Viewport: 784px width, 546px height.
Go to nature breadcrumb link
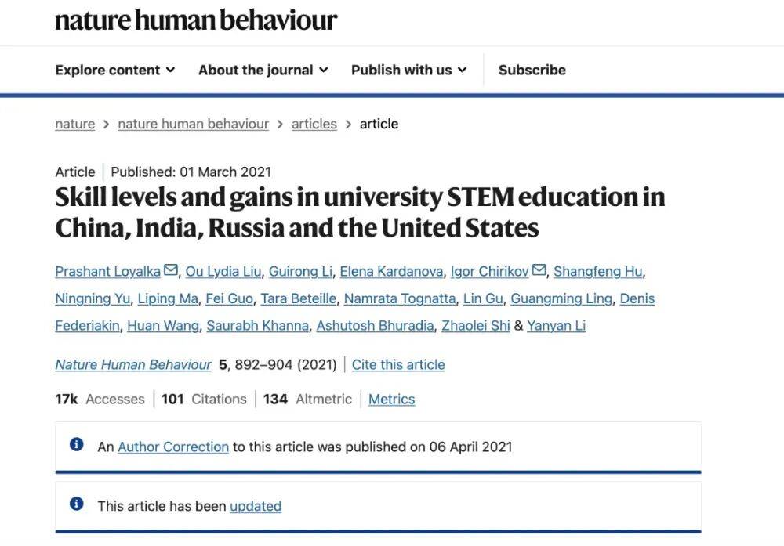(x=74, y=124)
